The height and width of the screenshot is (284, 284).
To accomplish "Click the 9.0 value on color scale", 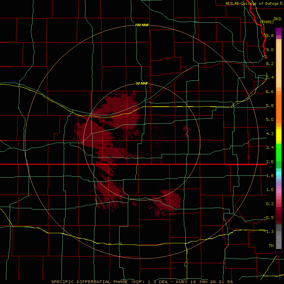I will click(x=270, y=50).
